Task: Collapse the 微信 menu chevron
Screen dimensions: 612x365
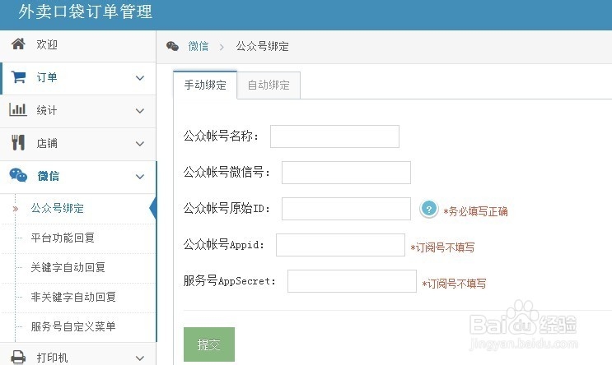Action: pos(140,176)
